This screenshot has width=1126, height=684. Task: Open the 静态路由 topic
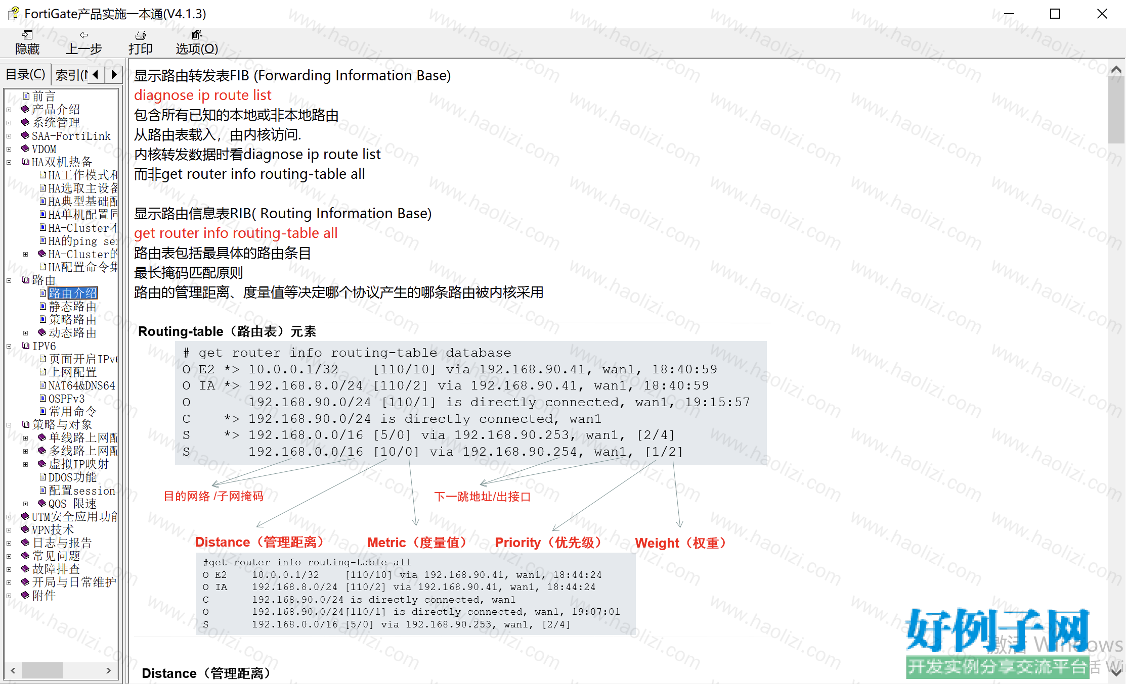pos(73,306)
